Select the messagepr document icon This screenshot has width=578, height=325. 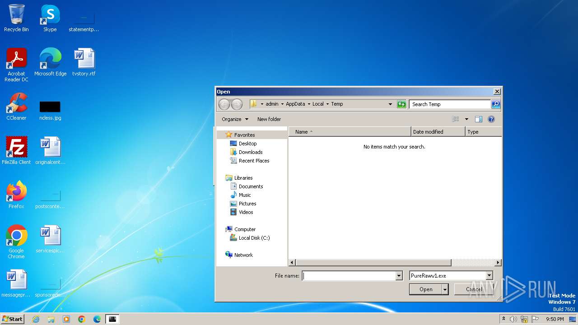tap(16, 283)
